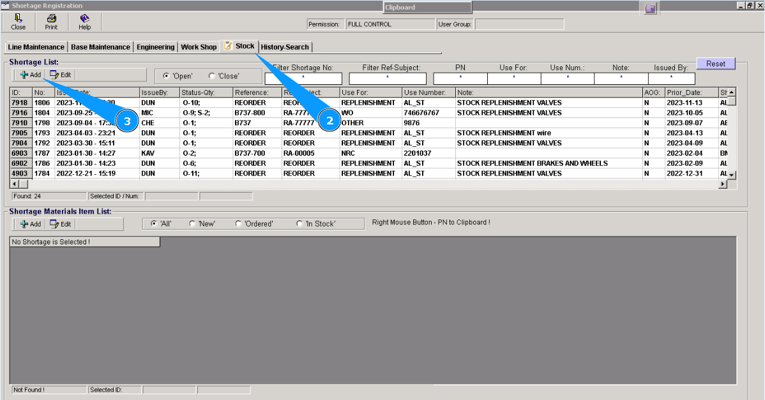Click the Note filter field
Screen dimensions: 765x400
click(621, 78)
